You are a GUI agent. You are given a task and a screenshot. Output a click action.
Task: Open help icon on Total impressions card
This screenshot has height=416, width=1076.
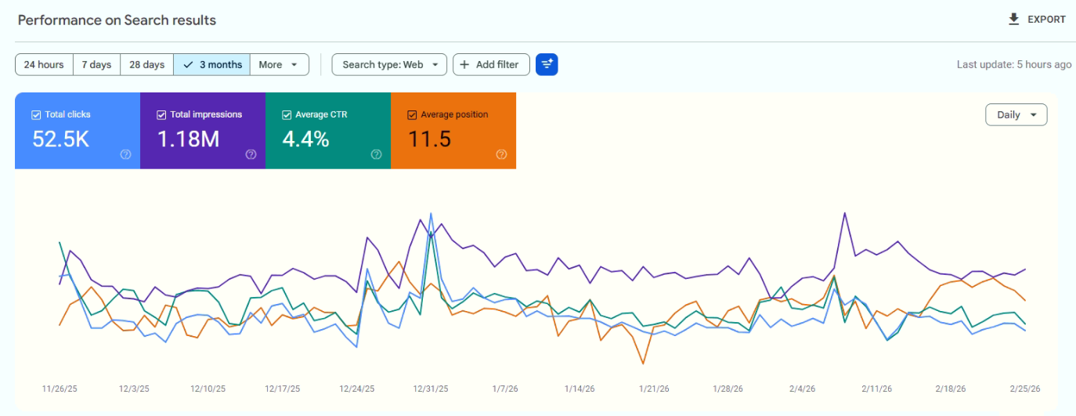tap(251, 154)
